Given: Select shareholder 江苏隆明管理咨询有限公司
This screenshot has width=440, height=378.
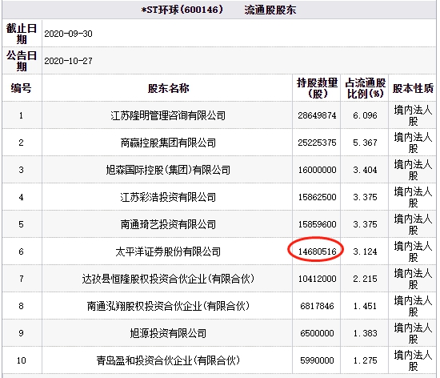Looking at the screenshot, I should (x=168, y=115).
